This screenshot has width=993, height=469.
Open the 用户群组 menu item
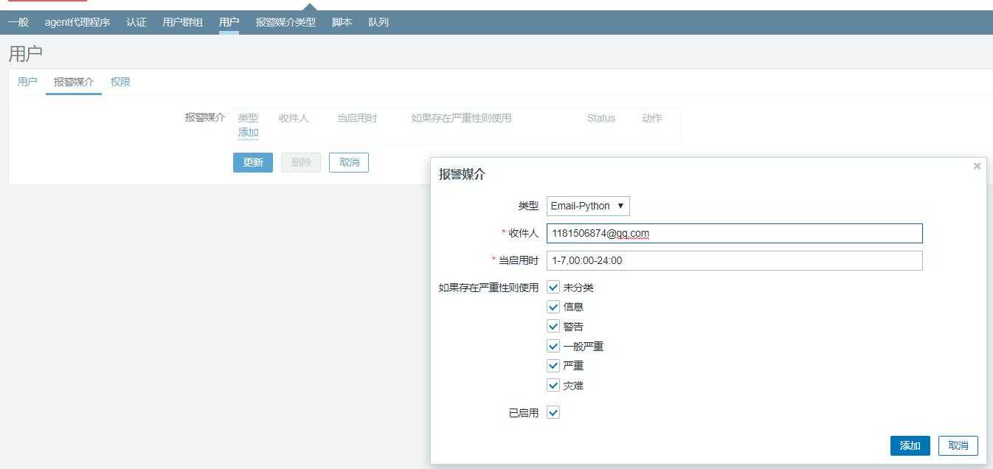click(183, 22)
